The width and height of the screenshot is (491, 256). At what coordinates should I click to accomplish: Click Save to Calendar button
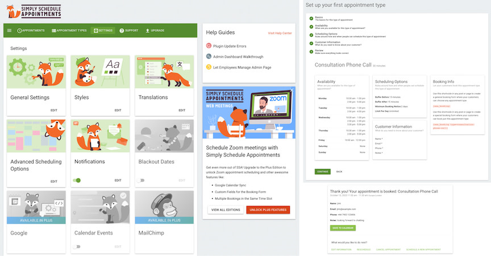click(x=343, y=228)
